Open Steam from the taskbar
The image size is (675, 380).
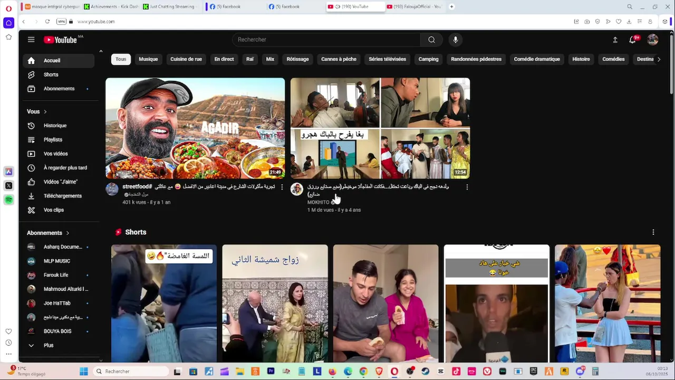coord(425,372)
